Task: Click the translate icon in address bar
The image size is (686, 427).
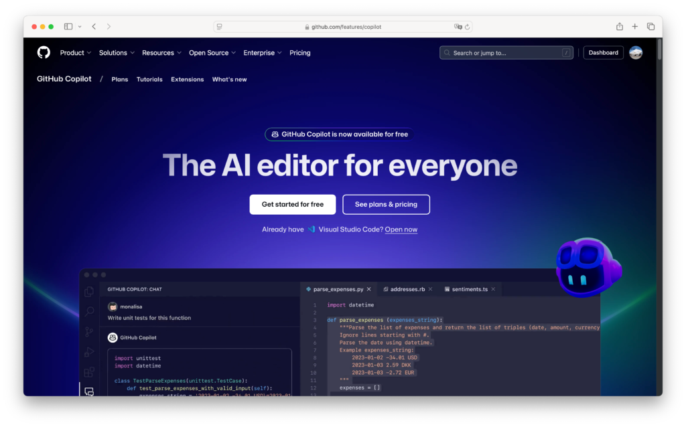Action: click(x=458, y=27)
